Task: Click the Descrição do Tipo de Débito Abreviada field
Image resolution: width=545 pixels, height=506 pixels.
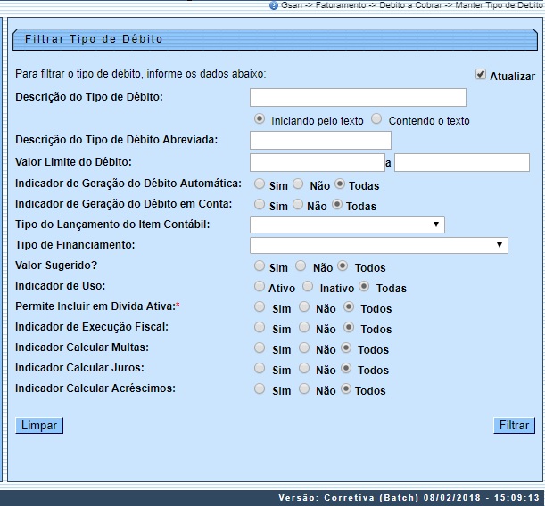Action: tap(320, 140)
